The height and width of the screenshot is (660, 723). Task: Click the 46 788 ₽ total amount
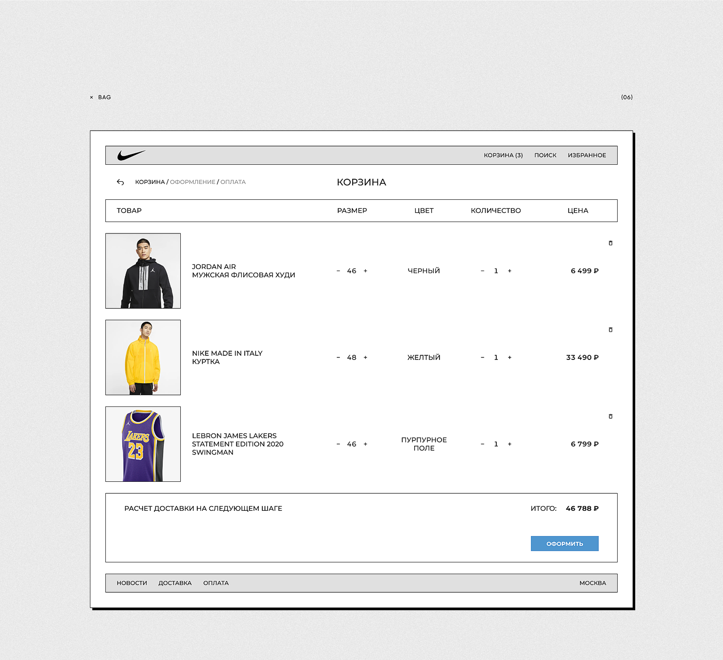click(x=582, y=509)
